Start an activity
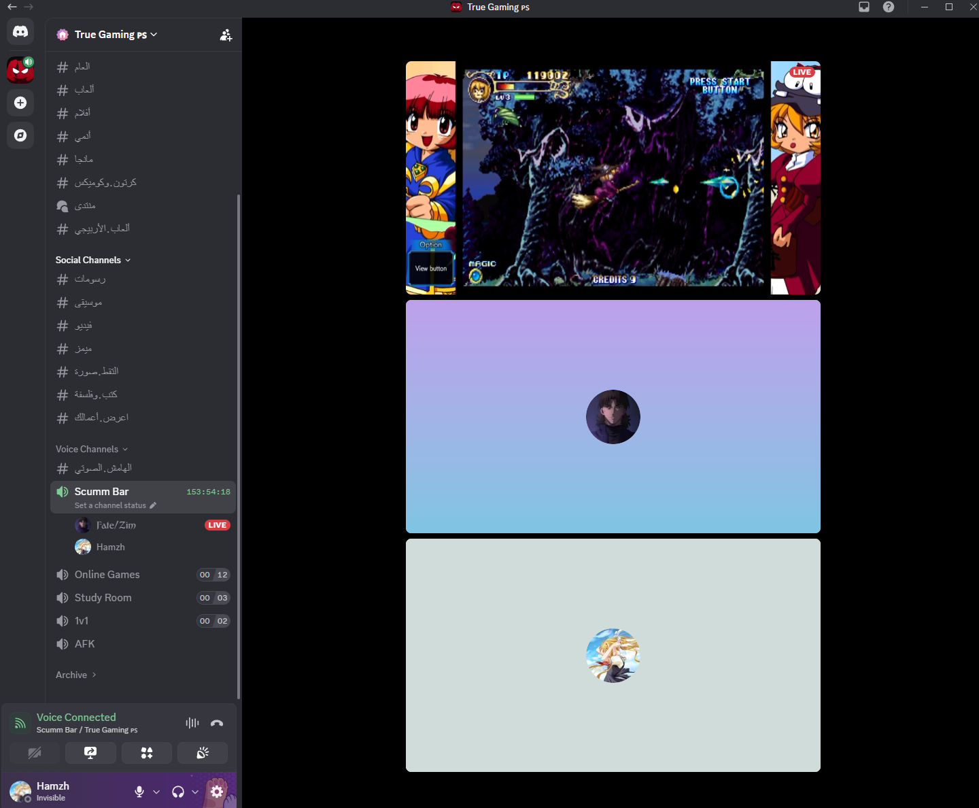 click(147, 753)
